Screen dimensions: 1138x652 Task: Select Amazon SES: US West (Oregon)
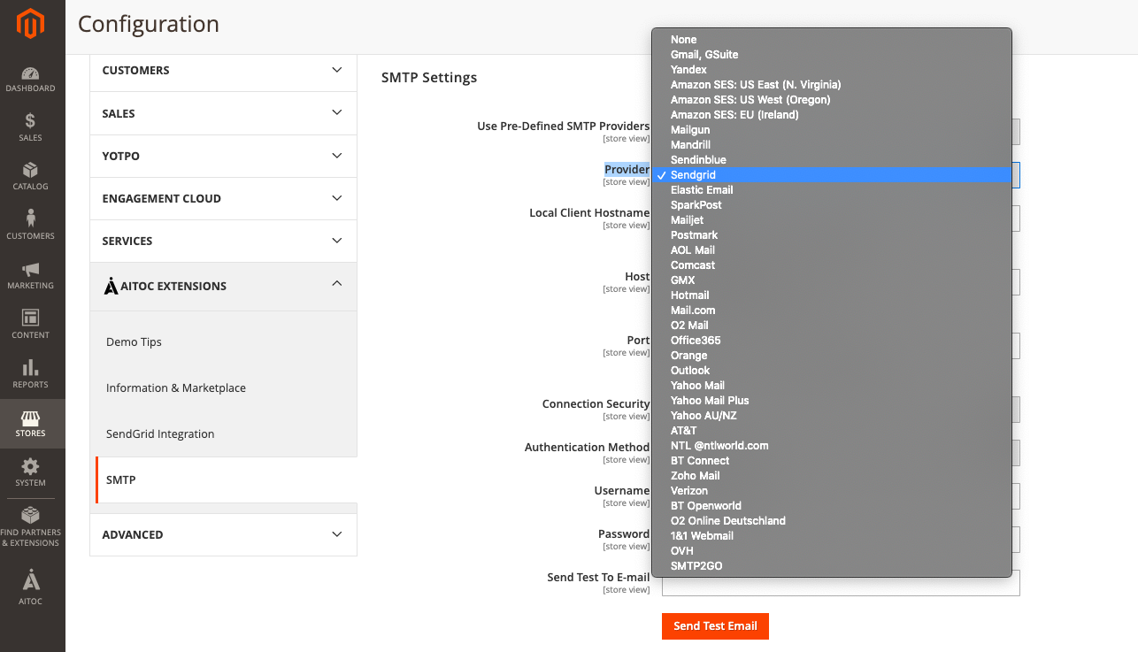click(832, 100)
